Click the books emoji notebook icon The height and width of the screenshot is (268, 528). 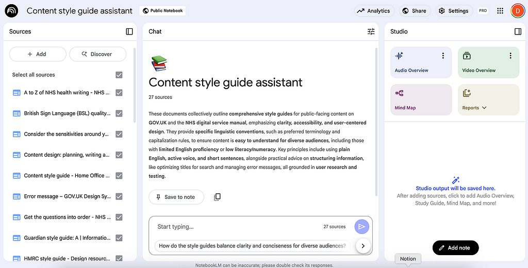pyautogui.click(x=159, y=63)
